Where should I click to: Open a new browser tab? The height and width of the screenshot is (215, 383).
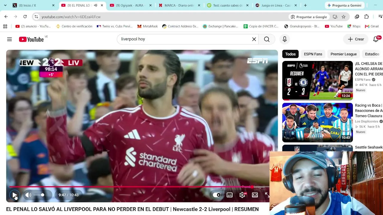[x=305, y=5]
